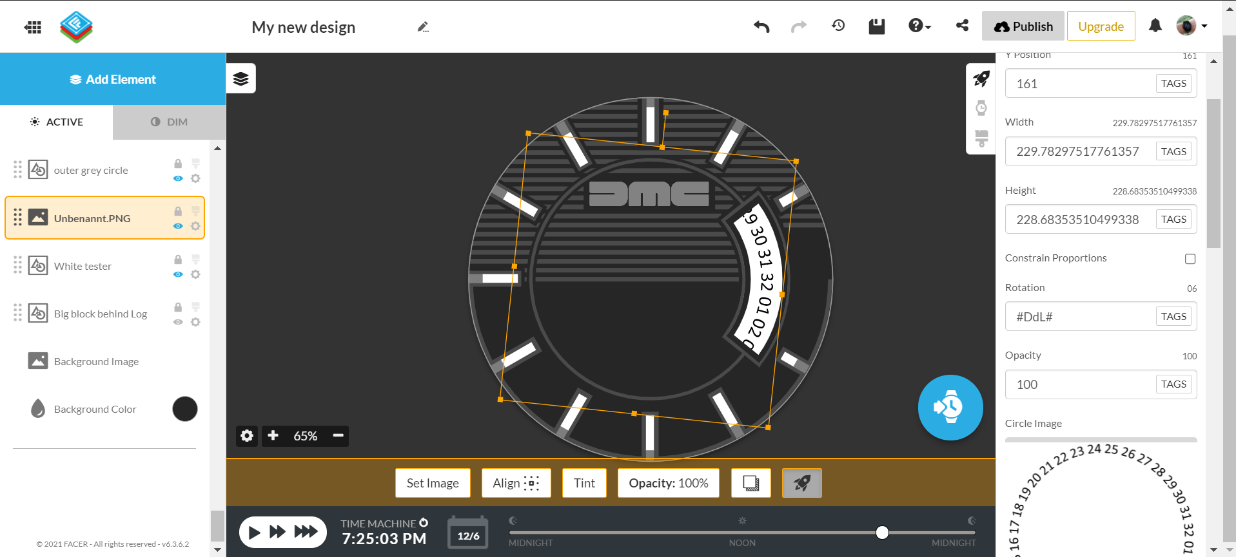Click the time machine slider handle
The height and width of the screenshot is (557, 1236).
(882, 533)
